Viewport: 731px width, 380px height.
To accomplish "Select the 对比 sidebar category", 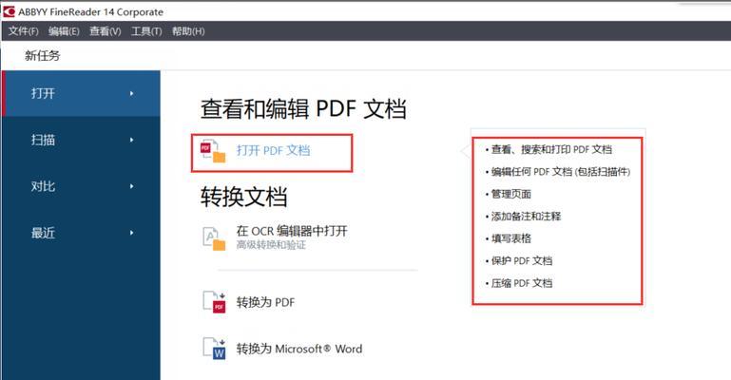I will click(81, 186).
